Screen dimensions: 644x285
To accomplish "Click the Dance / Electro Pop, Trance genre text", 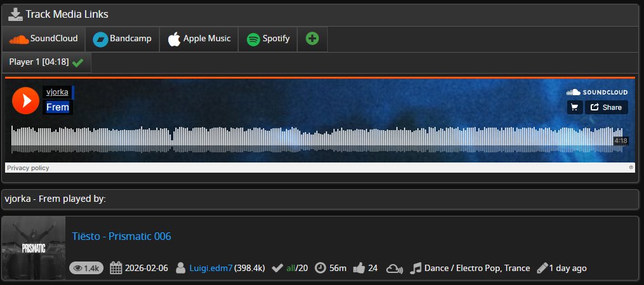I will tap(477, 268).
